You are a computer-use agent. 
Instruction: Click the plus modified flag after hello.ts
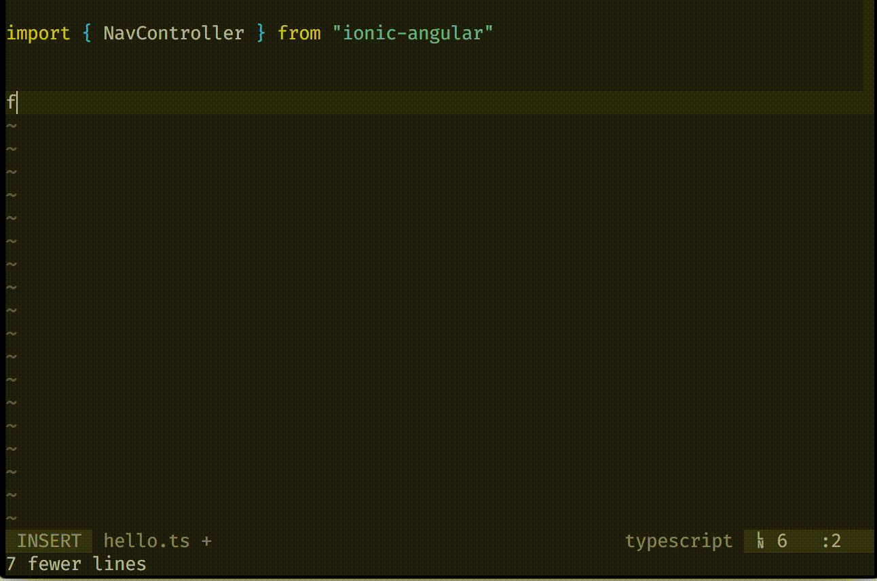click(206, 542)
